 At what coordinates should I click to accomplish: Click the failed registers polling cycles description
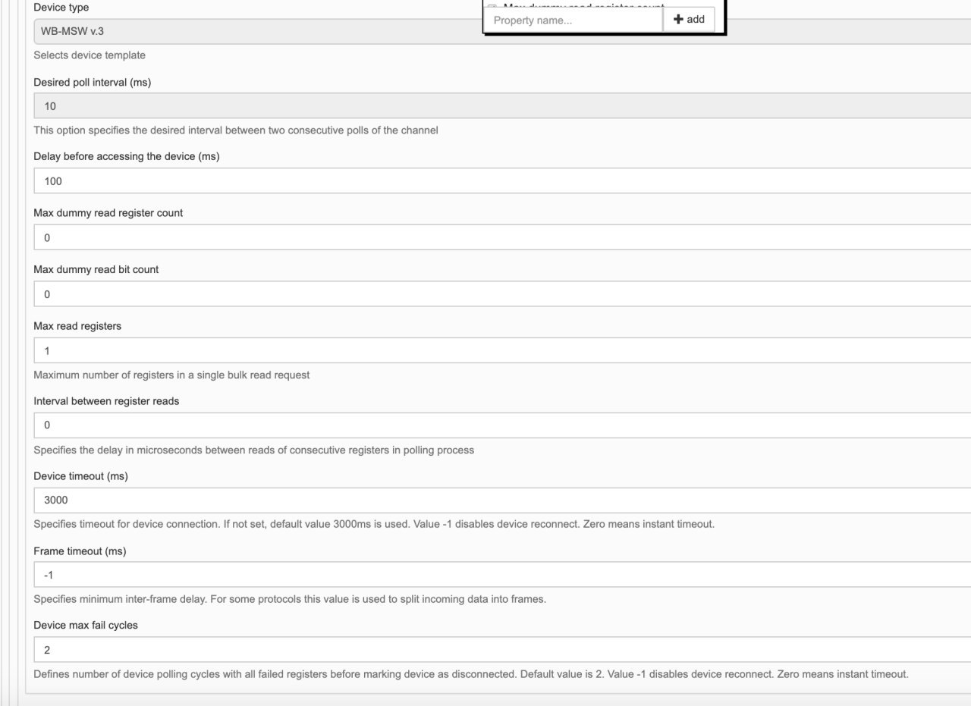click(x=471, y=674)
